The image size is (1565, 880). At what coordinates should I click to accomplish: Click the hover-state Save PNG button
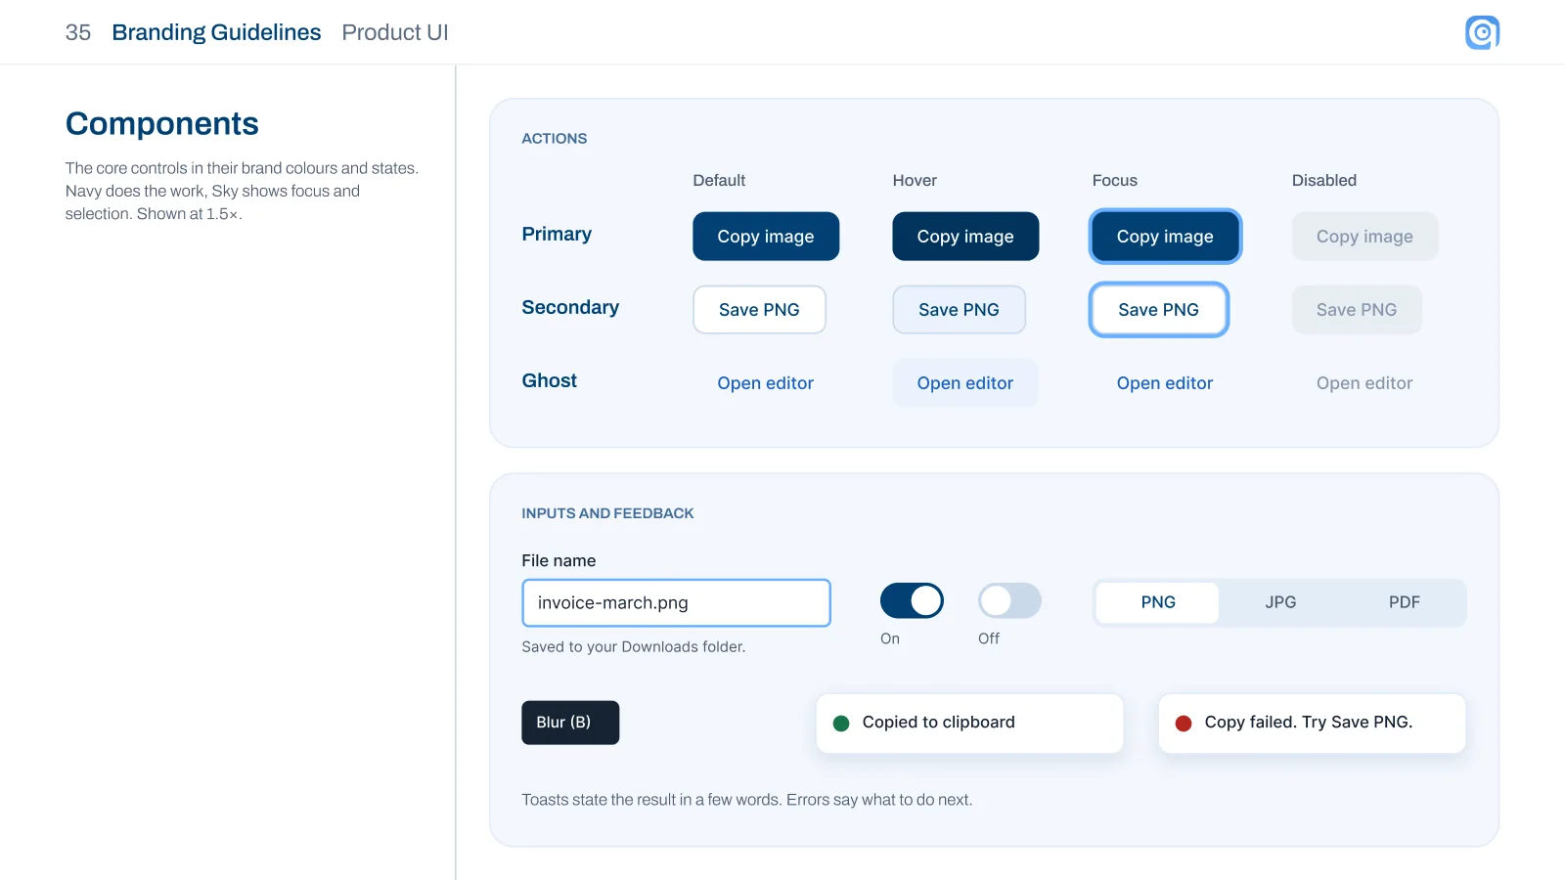[959, 310]
